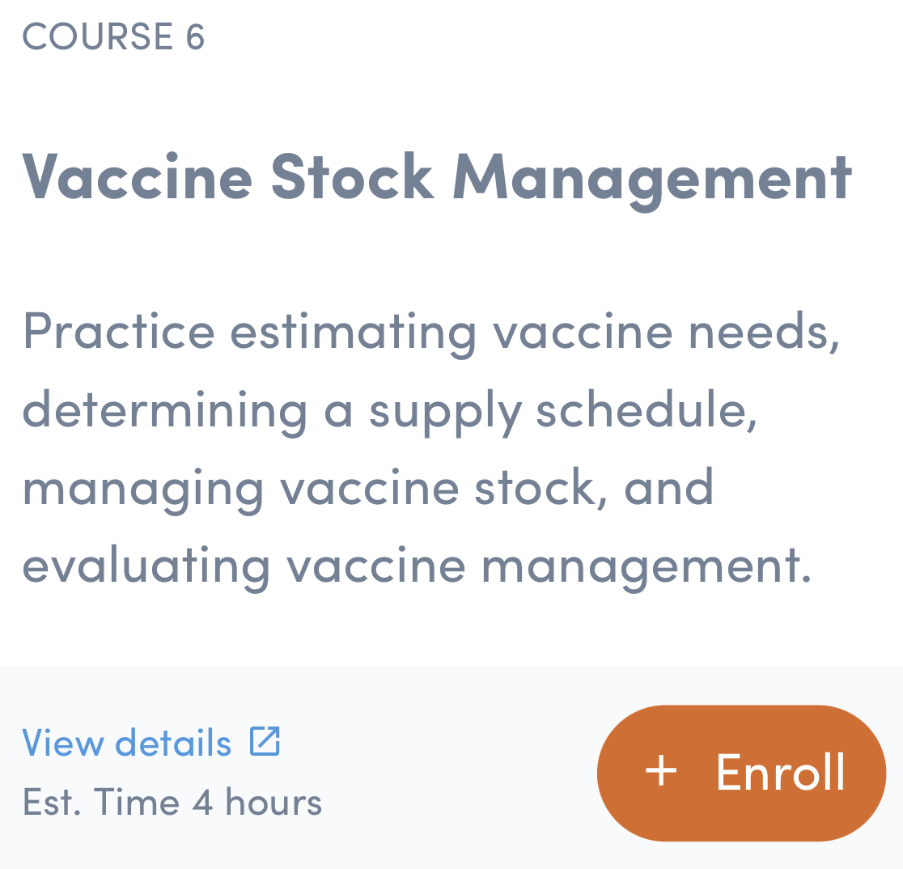This screenshot has width=903, height=869.
Task: Click the word Management in the title
Action: click(652, 176)
